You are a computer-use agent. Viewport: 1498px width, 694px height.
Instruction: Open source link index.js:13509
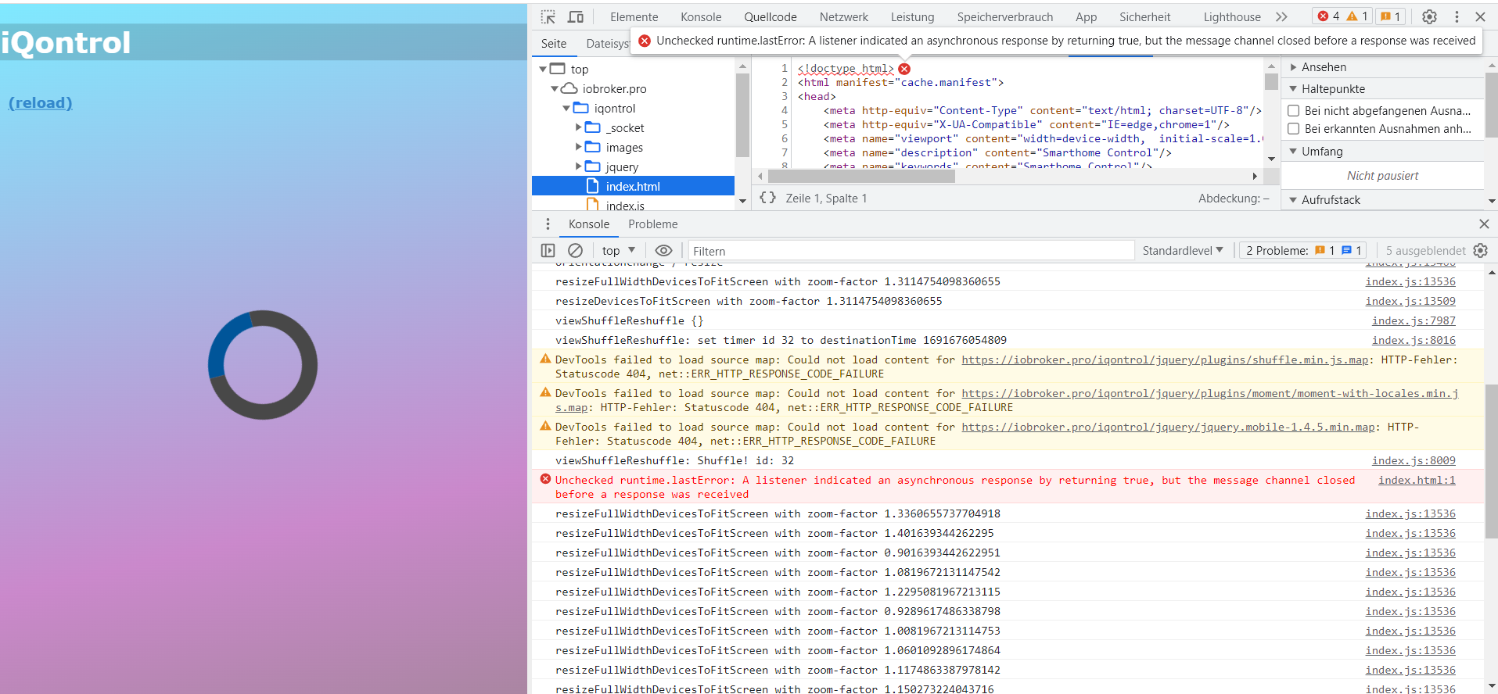tap(1410, 301)
